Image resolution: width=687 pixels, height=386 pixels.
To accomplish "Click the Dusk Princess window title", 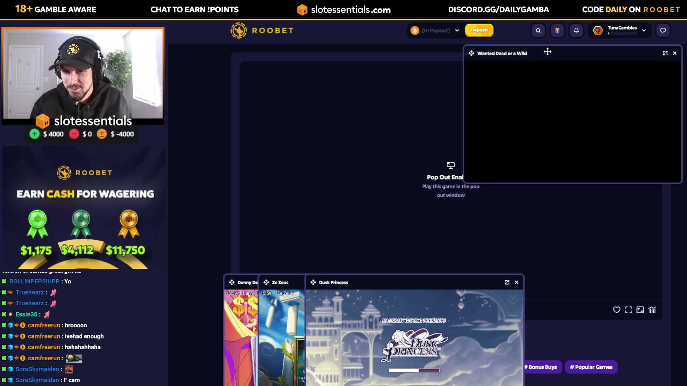I will (333, 282).
